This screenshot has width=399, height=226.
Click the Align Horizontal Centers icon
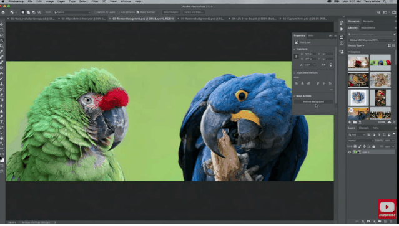(x=302, y=83)
